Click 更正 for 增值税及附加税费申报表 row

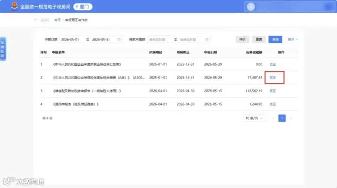click(x=273, y=91)
